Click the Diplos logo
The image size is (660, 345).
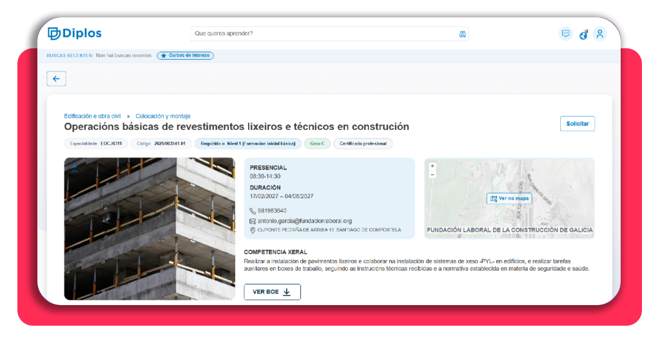tap(75, 33)
